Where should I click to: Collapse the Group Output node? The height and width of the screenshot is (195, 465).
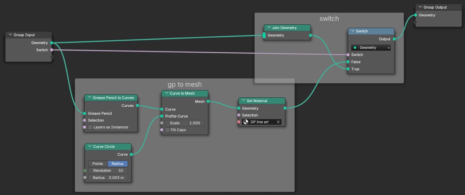[x=420, y=7]
